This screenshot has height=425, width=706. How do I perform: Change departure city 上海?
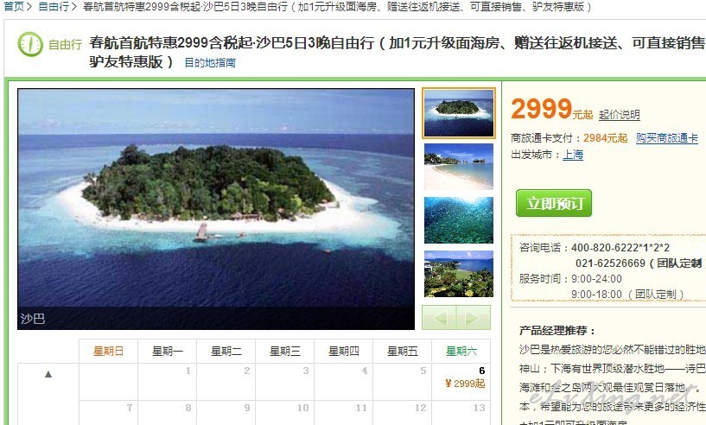tap(573, 155)
